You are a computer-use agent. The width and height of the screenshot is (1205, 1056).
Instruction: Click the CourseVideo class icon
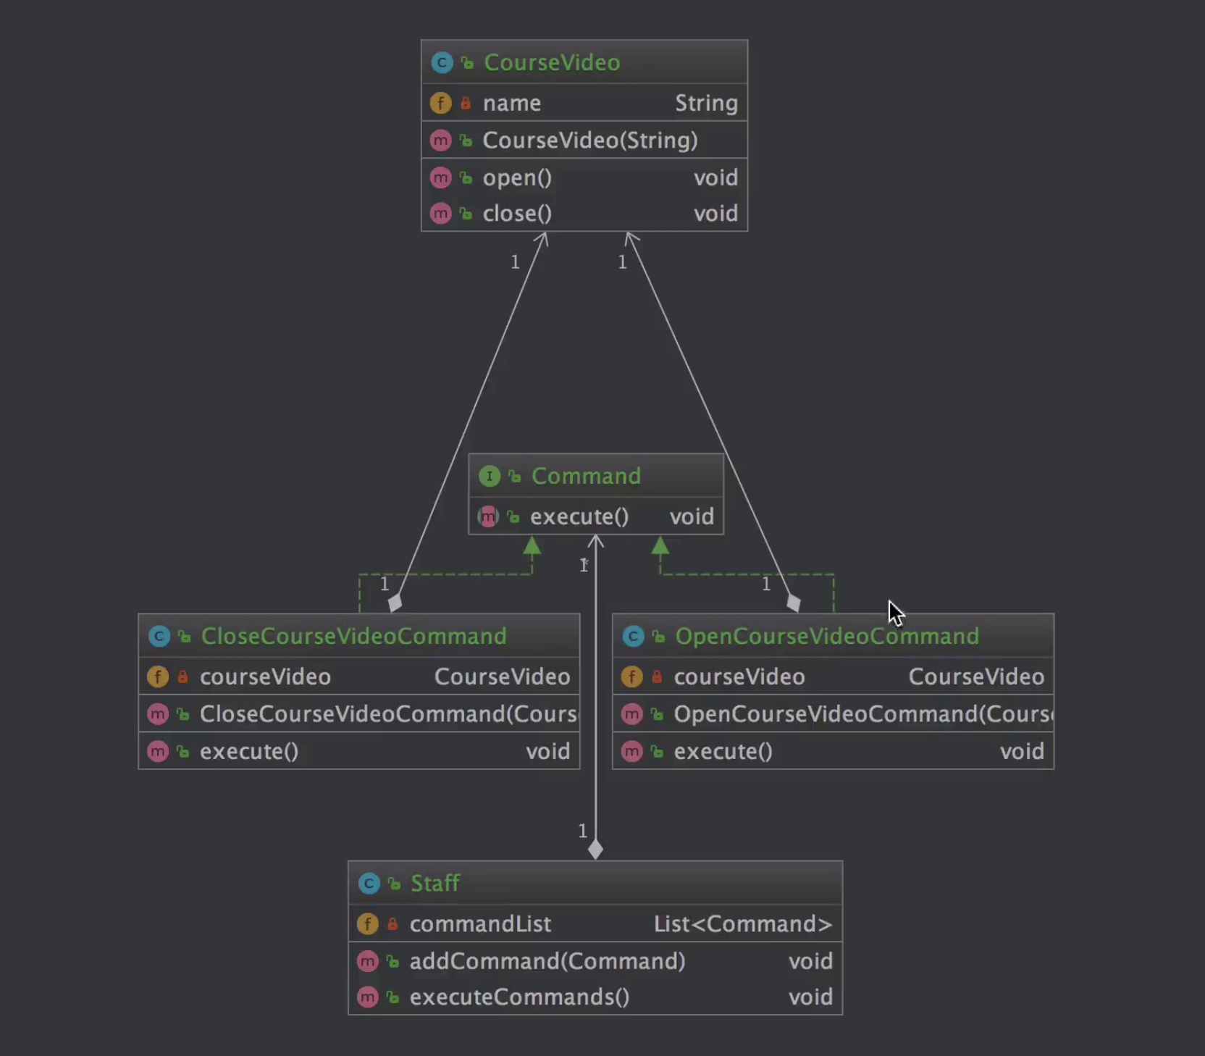tap(442, 63)
